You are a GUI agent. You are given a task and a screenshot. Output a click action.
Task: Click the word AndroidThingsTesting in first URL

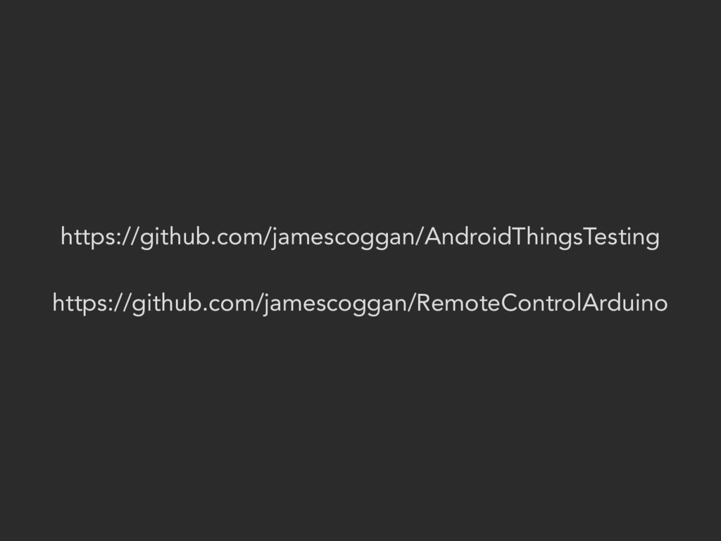point(541,237)
